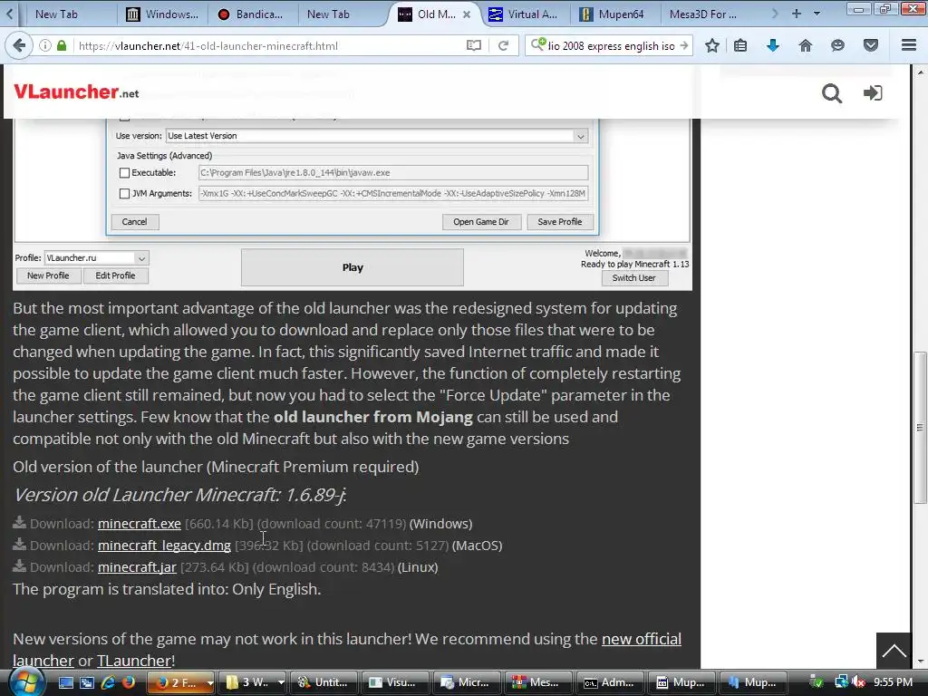Click the minecraft_legacy.dmg download link
Image resolution: width=928 pixels, height=696 pixels.
pyautogui.click(x=164, y=546)
